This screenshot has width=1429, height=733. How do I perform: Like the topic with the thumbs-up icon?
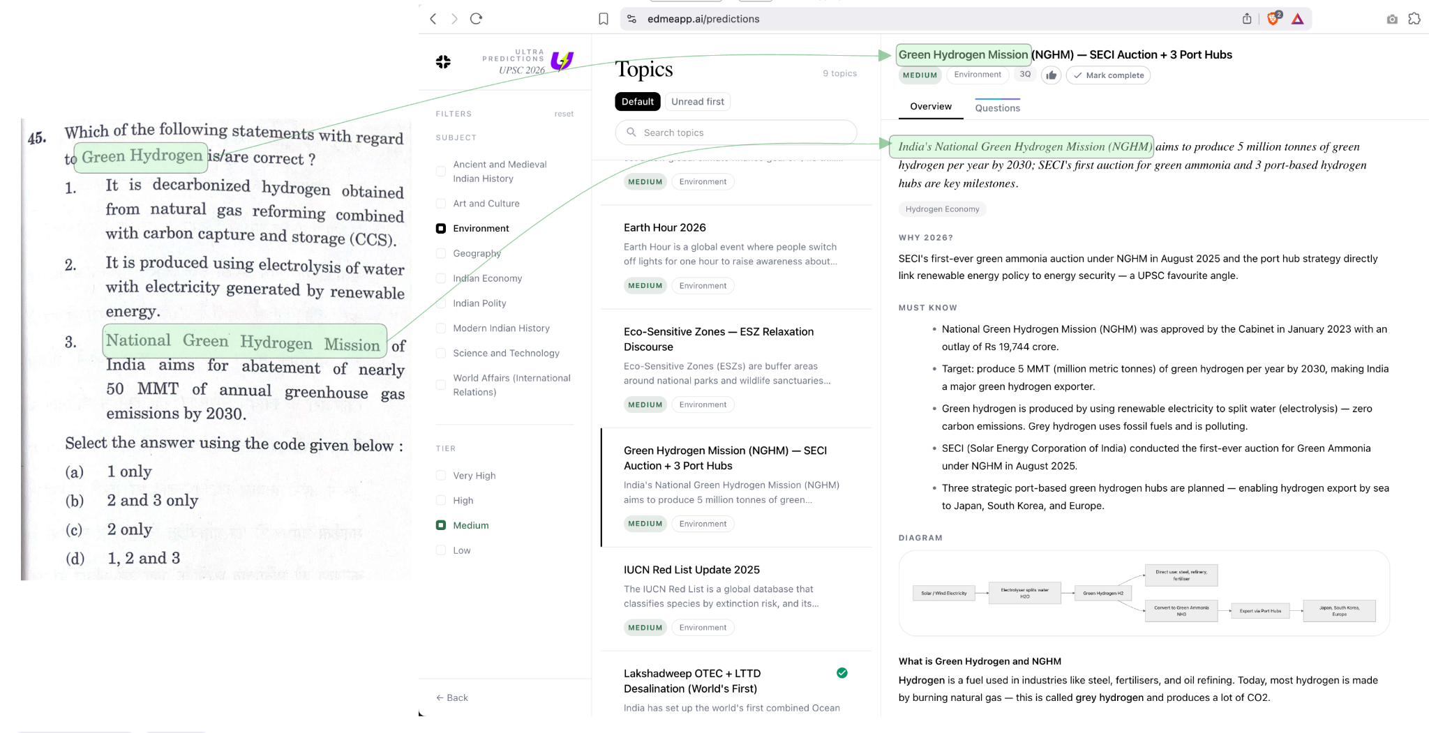click(1052, 75)
